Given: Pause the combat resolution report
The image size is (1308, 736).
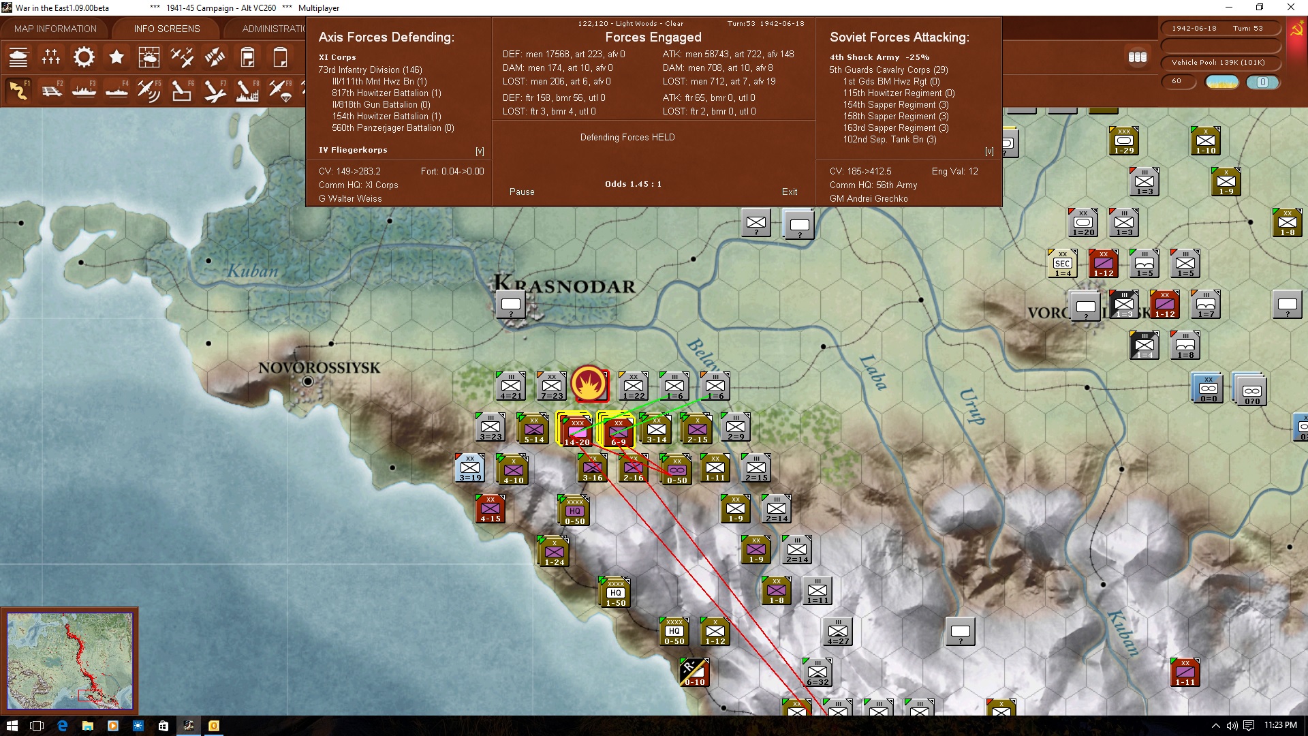Looking at the screenshot, I should pos(522,191).
